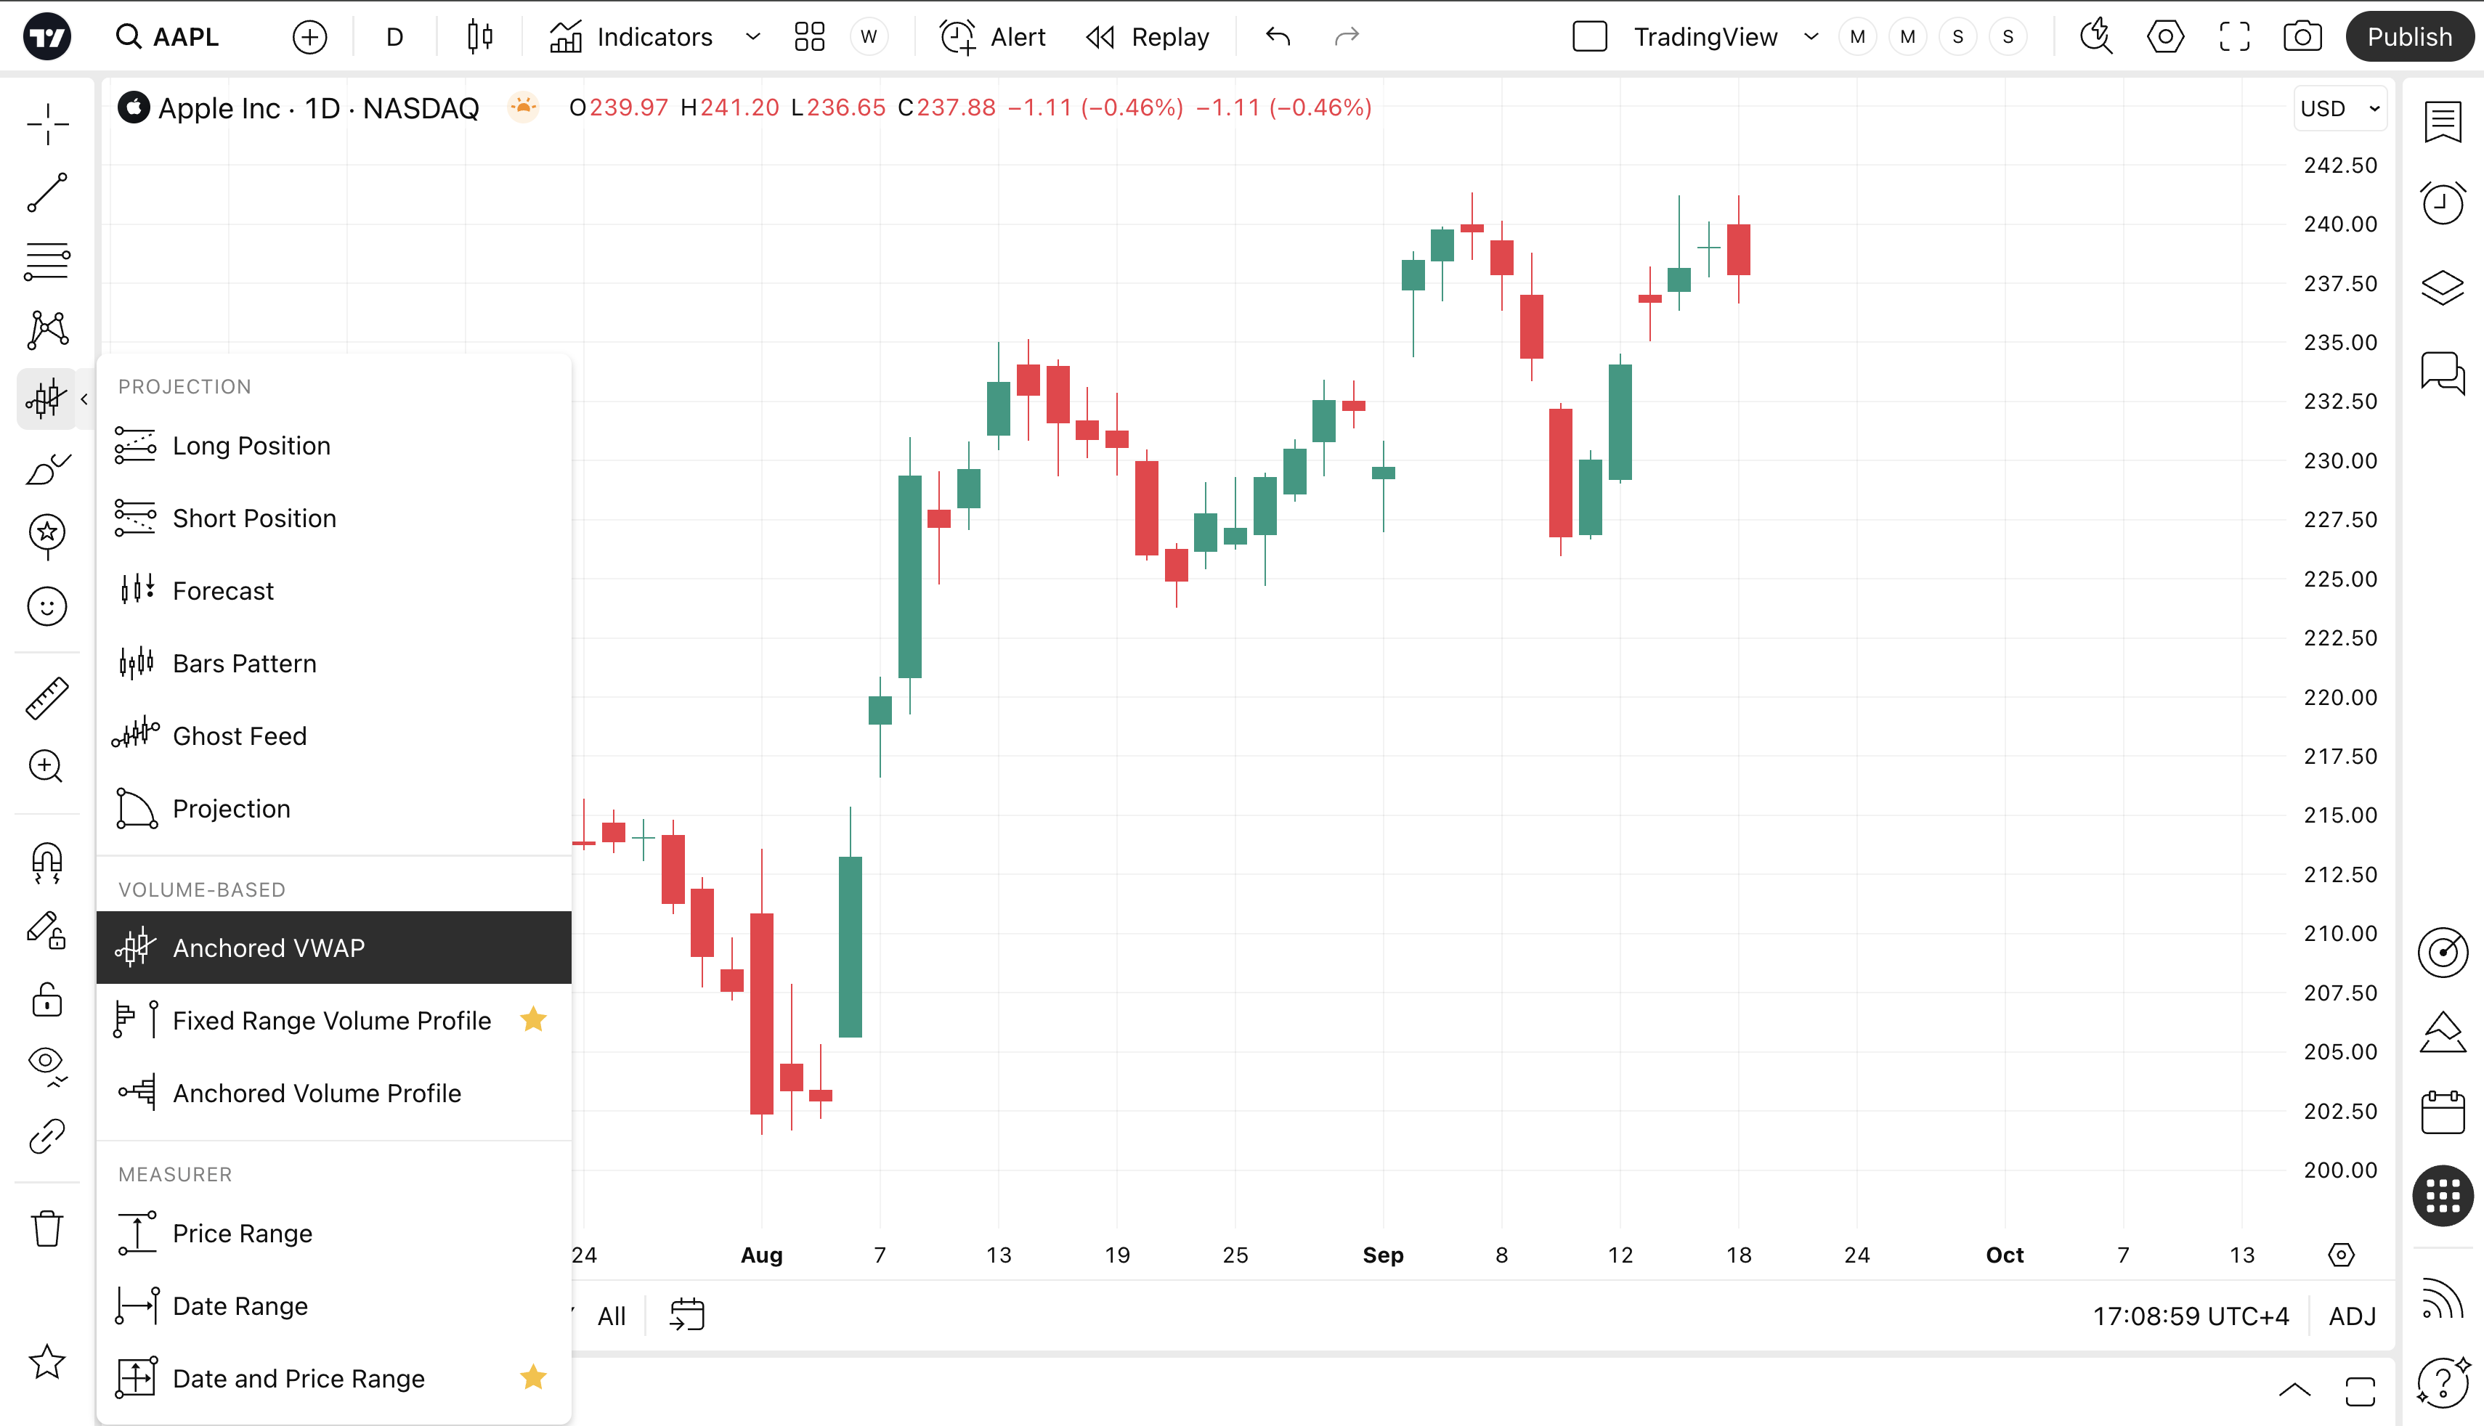This screenshot has width=2484, height=1426.
Task: Click the Zoom In tool
Action: pos(47,767)
